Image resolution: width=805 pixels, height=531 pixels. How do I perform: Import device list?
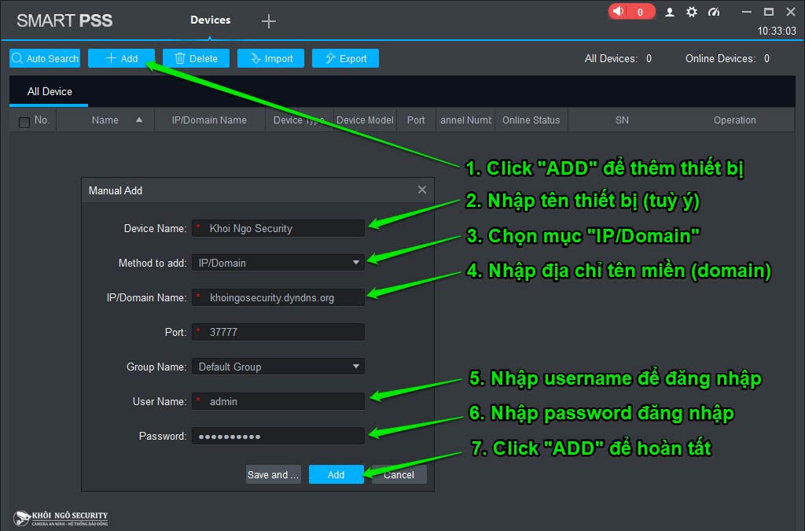tap(270, 58)
